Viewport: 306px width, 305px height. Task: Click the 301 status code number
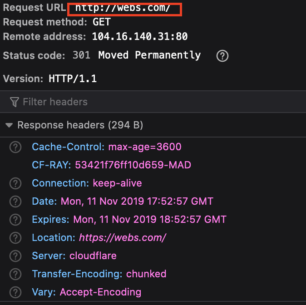tap(81, 55)
